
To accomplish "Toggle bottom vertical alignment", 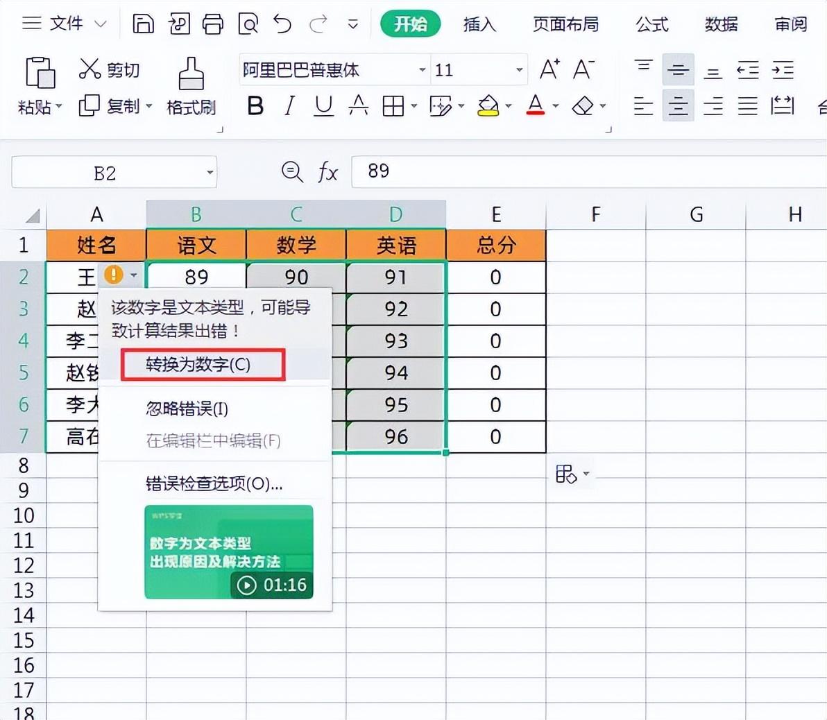I will (x=713, y=71).
